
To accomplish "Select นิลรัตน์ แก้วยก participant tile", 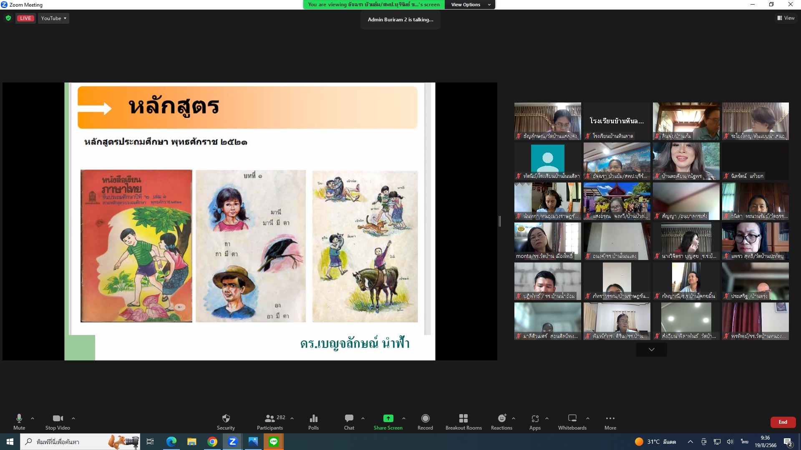I will tap(755, 161).
